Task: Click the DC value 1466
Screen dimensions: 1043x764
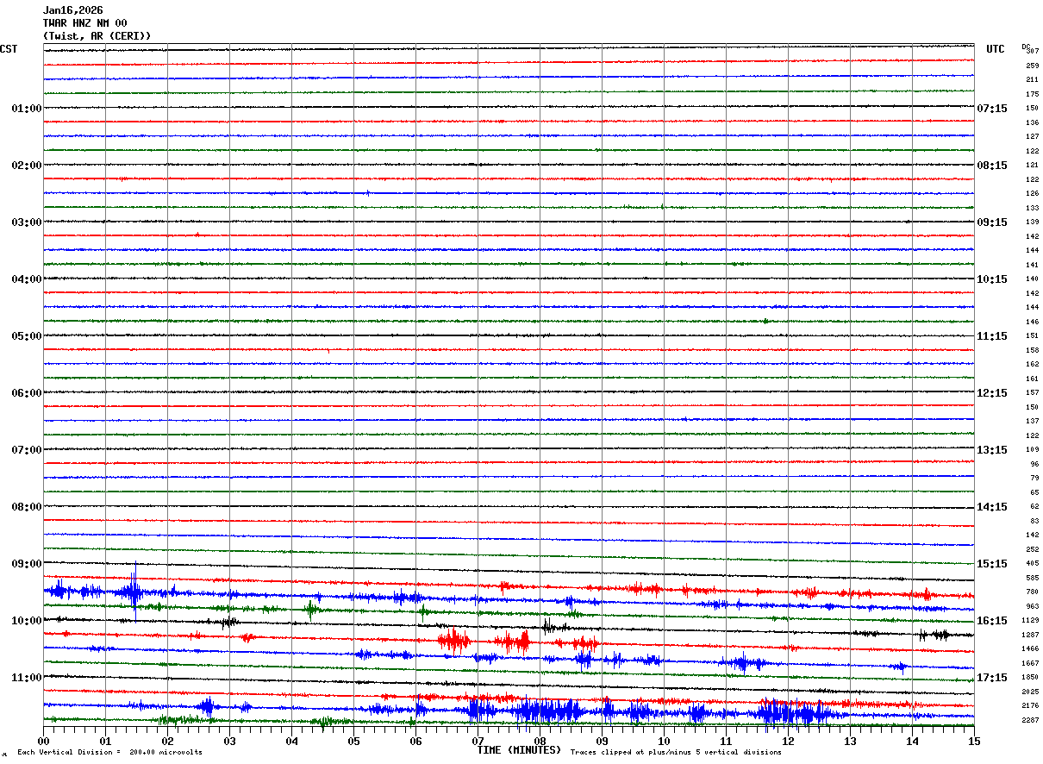Action: (1030, 648)
